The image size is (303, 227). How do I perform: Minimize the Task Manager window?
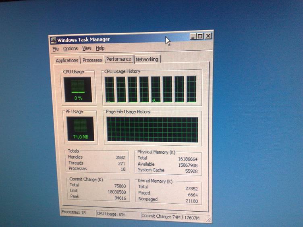pyautogui.click(x=193, y=36)
